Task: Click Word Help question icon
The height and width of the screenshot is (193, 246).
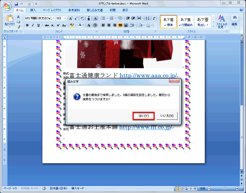Action: pyautogui.click(x=241, y=10)
